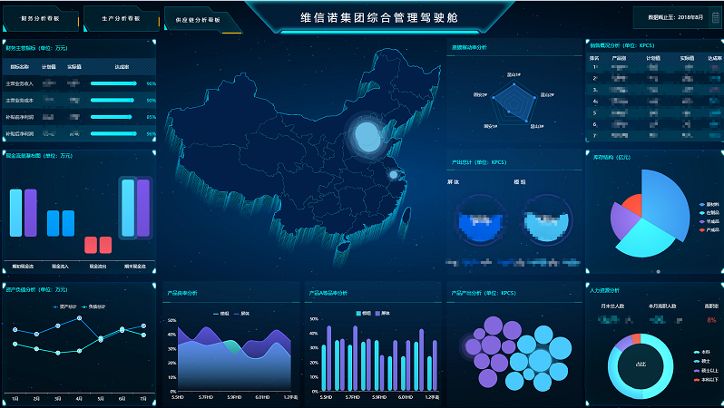Screen dimensions: 724x408
Task: Click the 固安2# radar vertex point
Action: click(x=493, y=97)
